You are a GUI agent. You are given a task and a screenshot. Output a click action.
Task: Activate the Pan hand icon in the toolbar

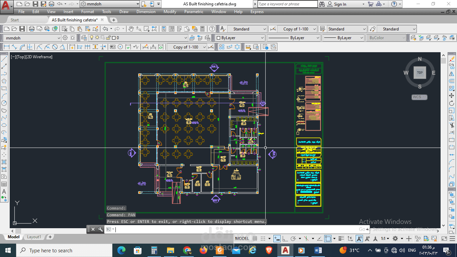click(x=131, y=29)
